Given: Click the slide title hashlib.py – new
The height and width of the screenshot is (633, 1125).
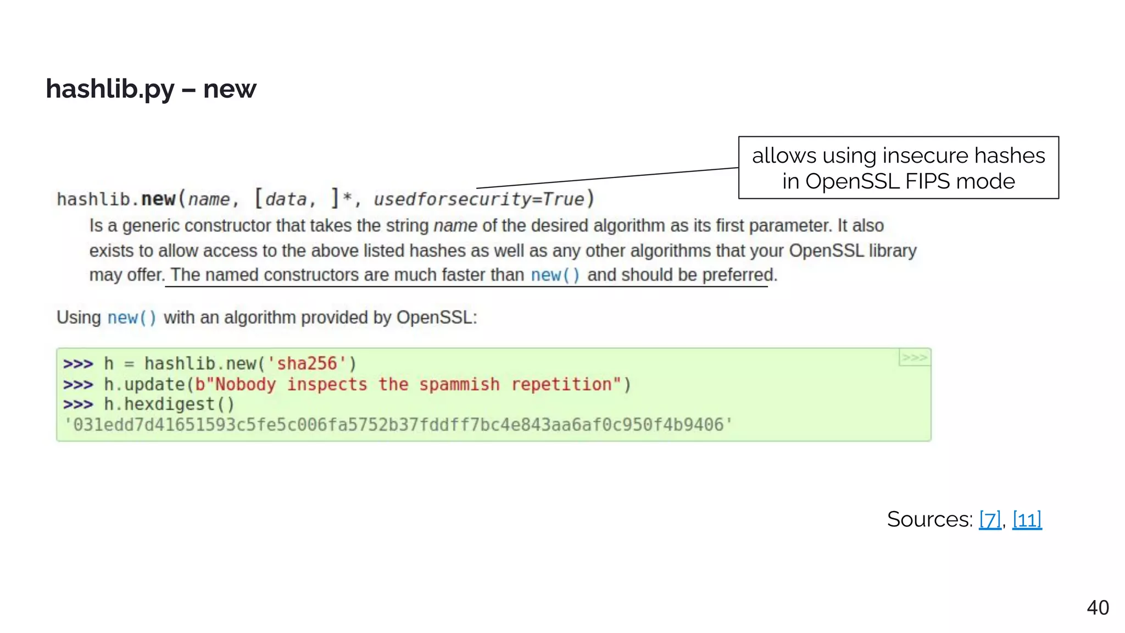Looking at the screenshot, I should 151,89.
